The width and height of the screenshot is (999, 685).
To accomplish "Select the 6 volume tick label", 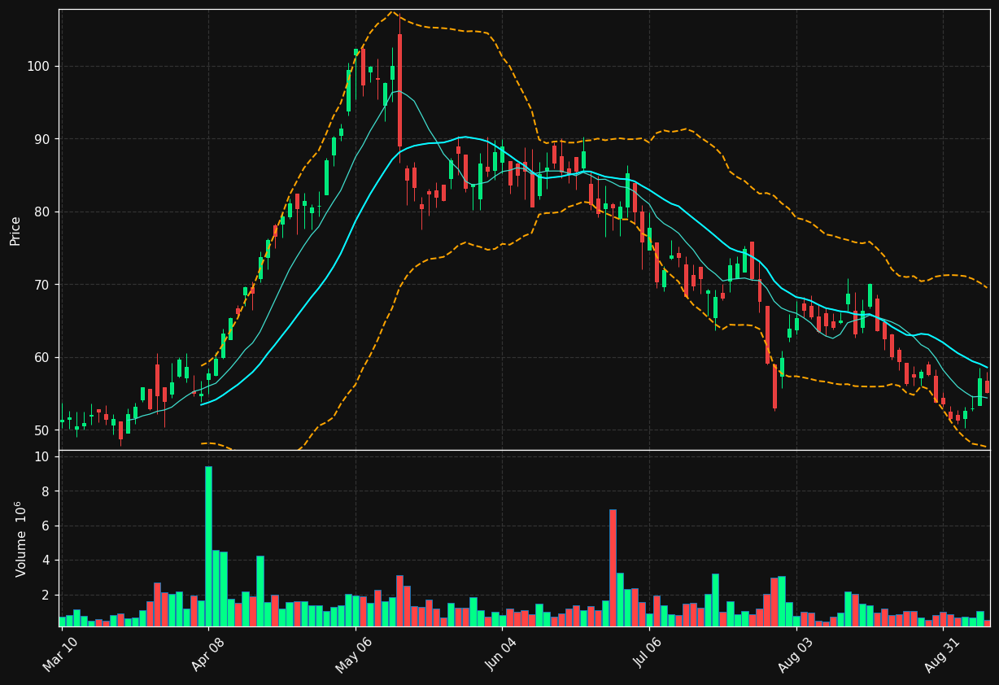I will [46, 526].
